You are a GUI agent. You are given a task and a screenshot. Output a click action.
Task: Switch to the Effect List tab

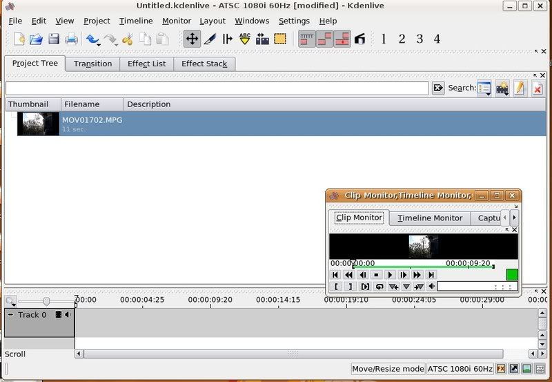146,64
